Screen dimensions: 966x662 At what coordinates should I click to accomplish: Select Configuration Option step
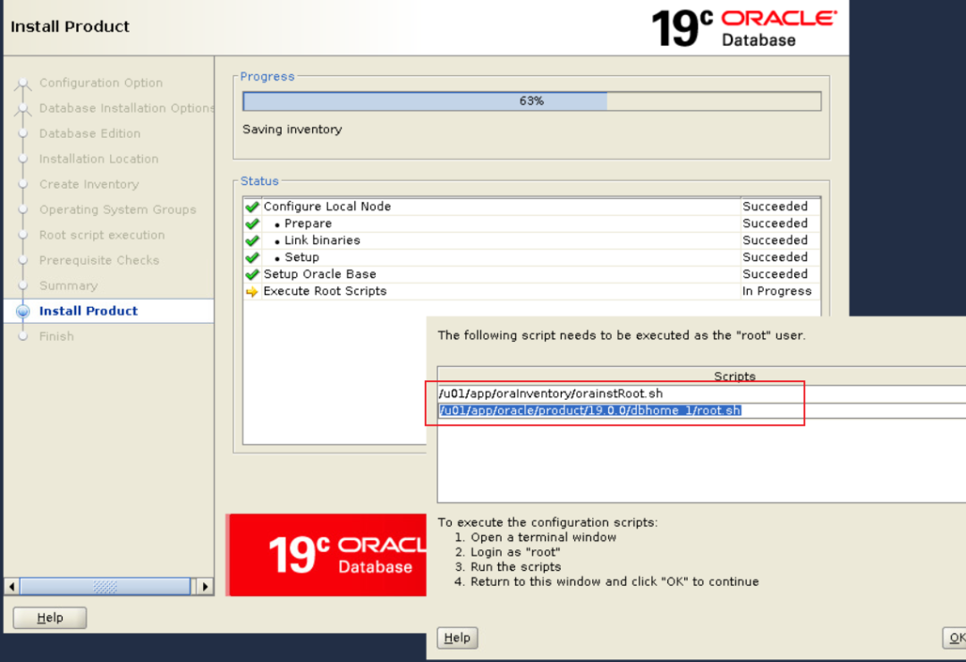[x=101, y=82]
